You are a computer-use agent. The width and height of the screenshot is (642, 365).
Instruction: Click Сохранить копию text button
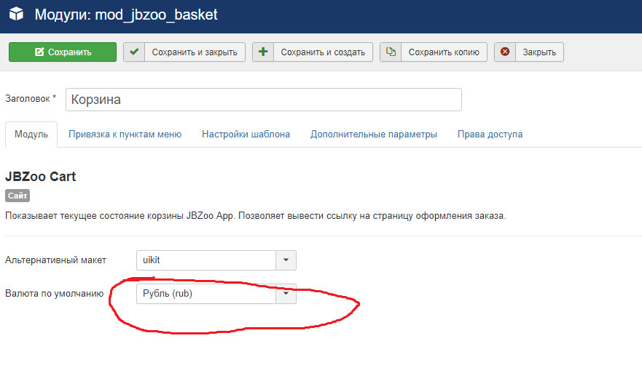coord(444,52)
